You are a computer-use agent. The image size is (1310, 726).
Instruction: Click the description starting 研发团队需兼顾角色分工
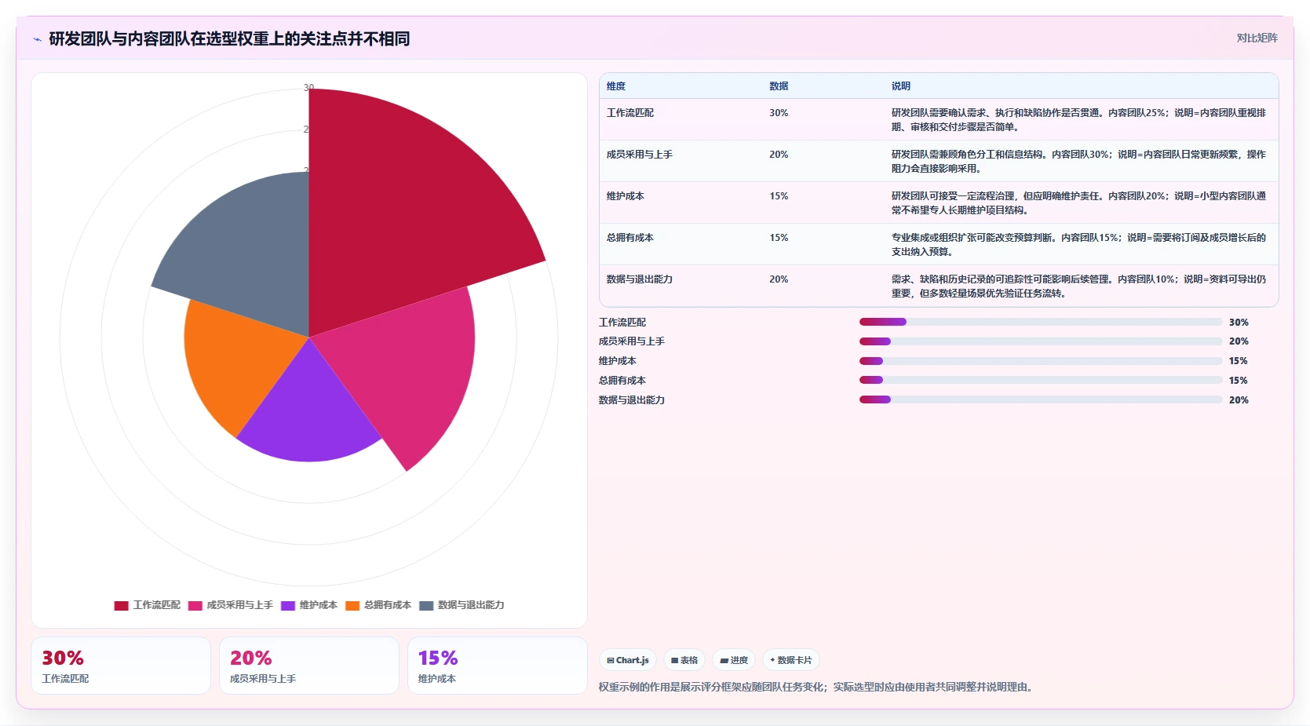point(1079,162)
